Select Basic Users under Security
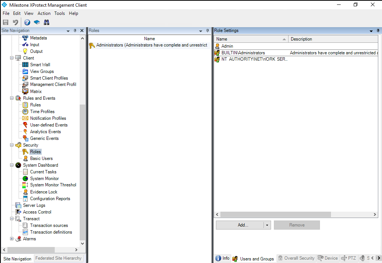Viewport: 382px width, 263px height. point(42,158)
